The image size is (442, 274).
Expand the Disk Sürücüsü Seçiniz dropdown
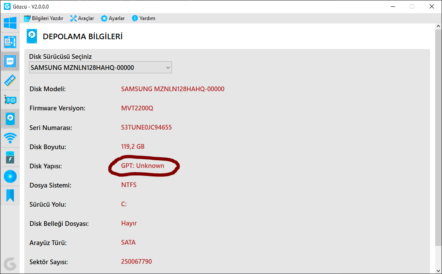100,68
